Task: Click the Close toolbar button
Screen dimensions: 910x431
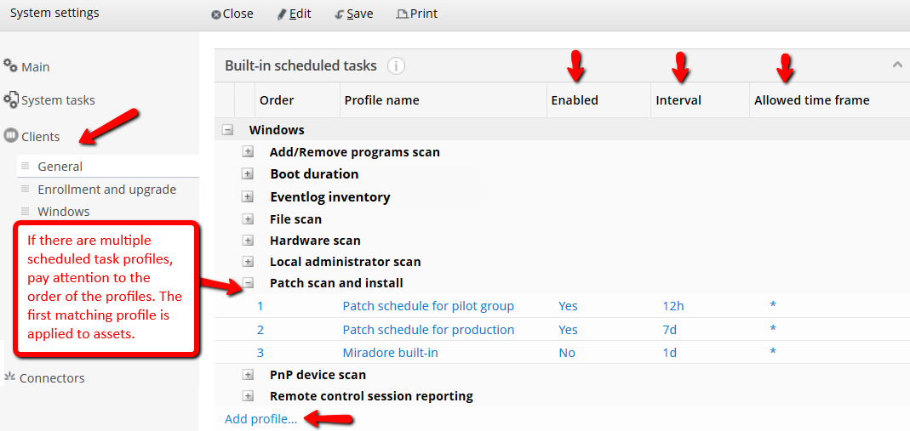Action: point(232,14)
